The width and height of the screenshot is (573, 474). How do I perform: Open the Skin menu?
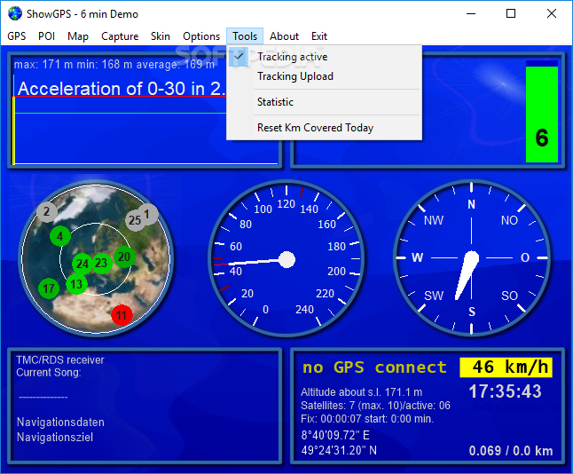click(x=161, y=36)
